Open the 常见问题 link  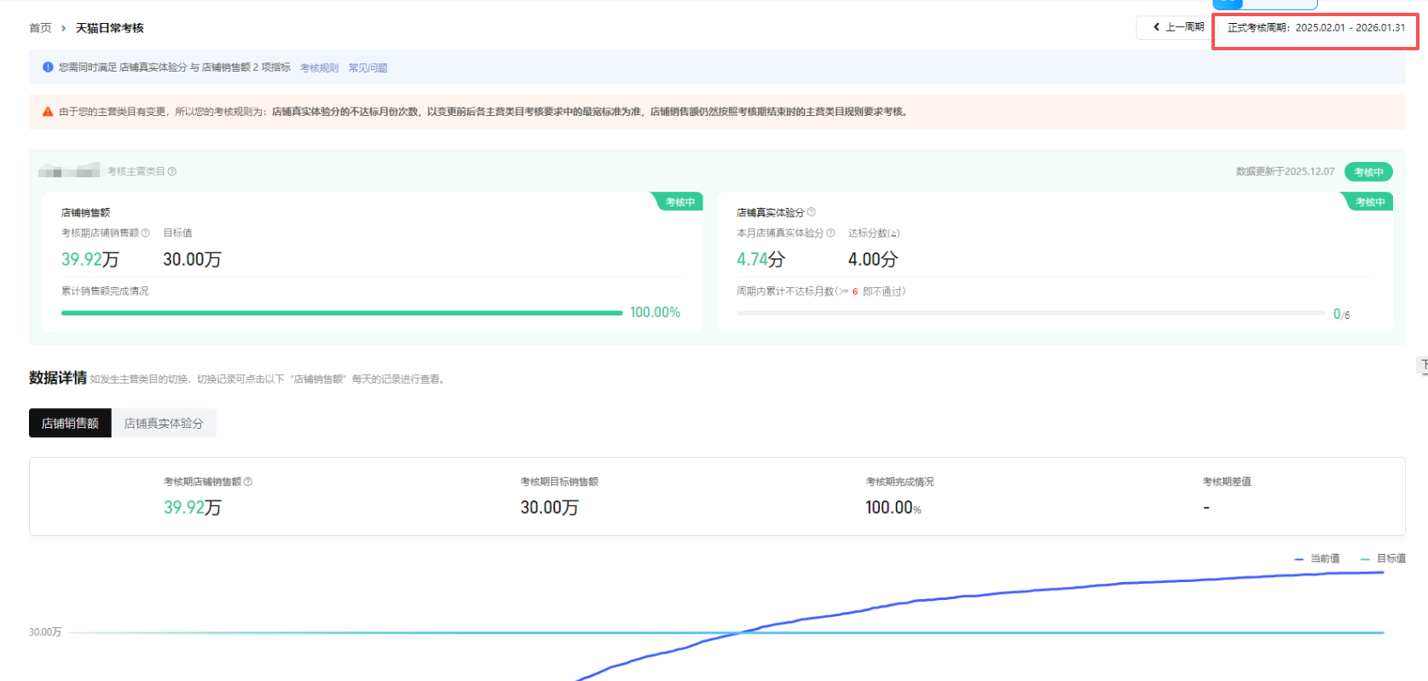pos(367,68)
